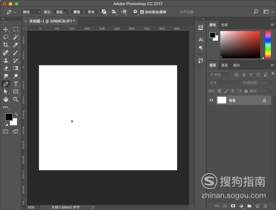Screen dimensions: 276x210
Task: Click the search magnifier icon
Action: (x=256, y=12)
